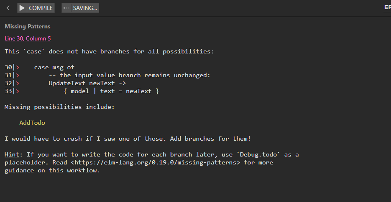Viewport: 391px width, 202px height.
Task: Click the three-dot saving indicator icon
Action: click(66, 8)
